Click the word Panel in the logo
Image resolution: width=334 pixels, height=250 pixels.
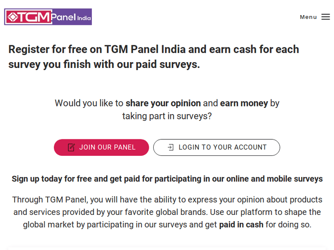[x=63, y=17]
